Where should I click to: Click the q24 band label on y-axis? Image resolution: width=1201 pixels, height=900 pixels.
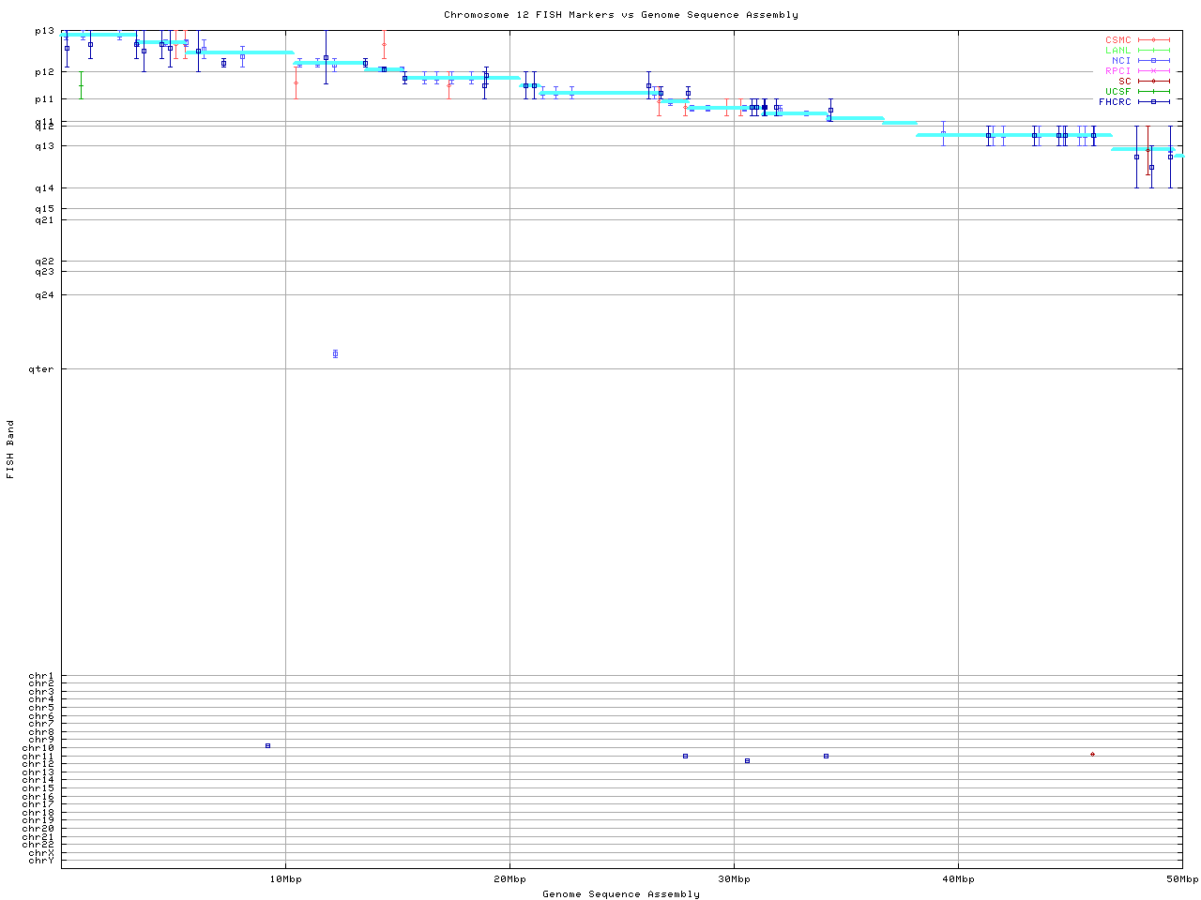44,294
